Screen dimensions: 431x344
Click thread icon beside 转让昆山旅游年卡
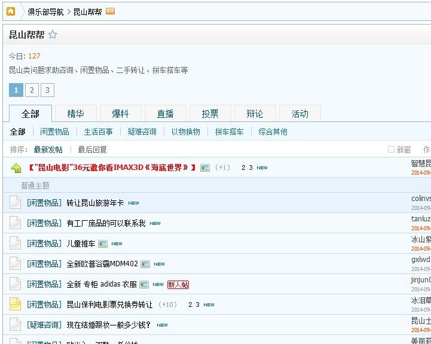point(16,203)
